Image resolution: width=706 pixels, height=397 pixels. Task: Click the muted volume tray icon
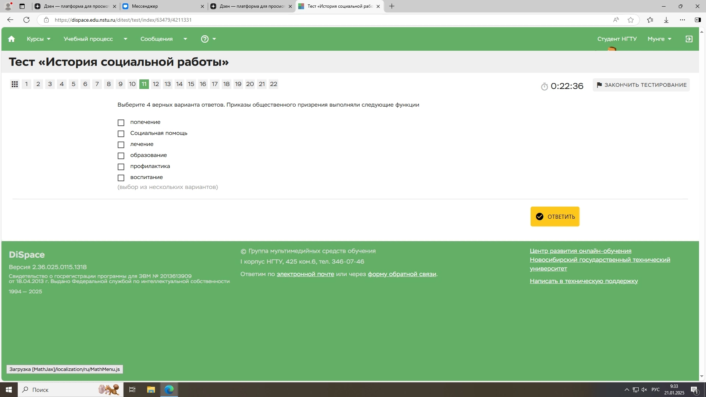coord(644,390)
